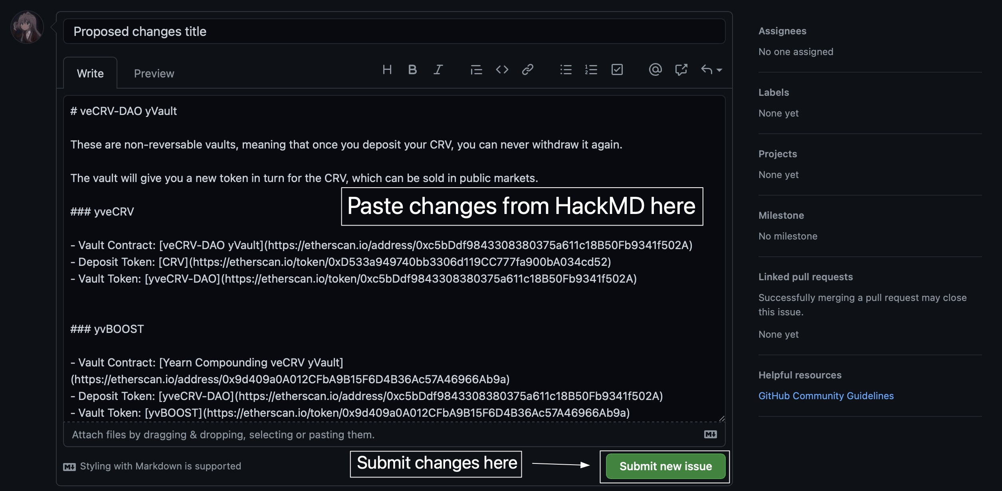Open the GitHub Community Guidelines link

[x=826, y=396]
